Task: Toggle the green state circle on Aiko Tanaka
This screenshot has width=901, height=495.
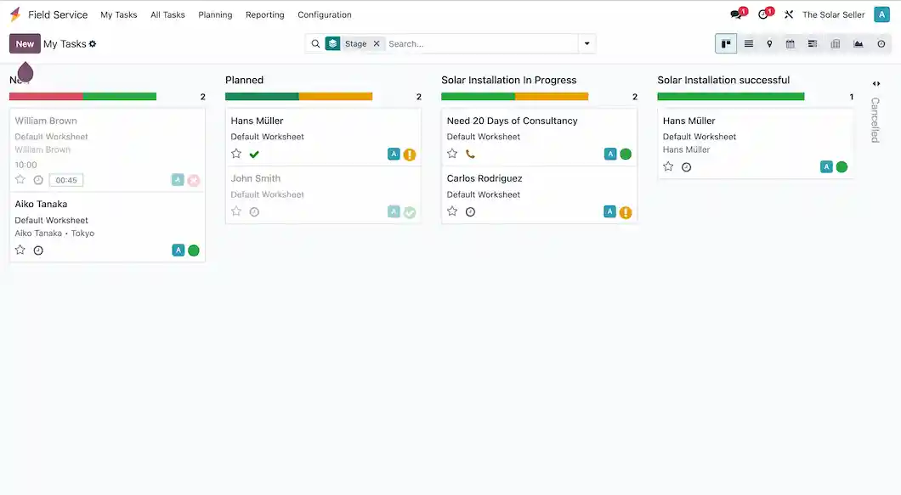Action: (194, 250)
